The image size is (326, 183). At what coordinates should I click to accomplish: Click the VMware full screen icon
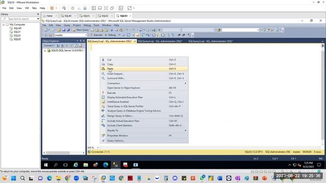(x=106, y=8)
